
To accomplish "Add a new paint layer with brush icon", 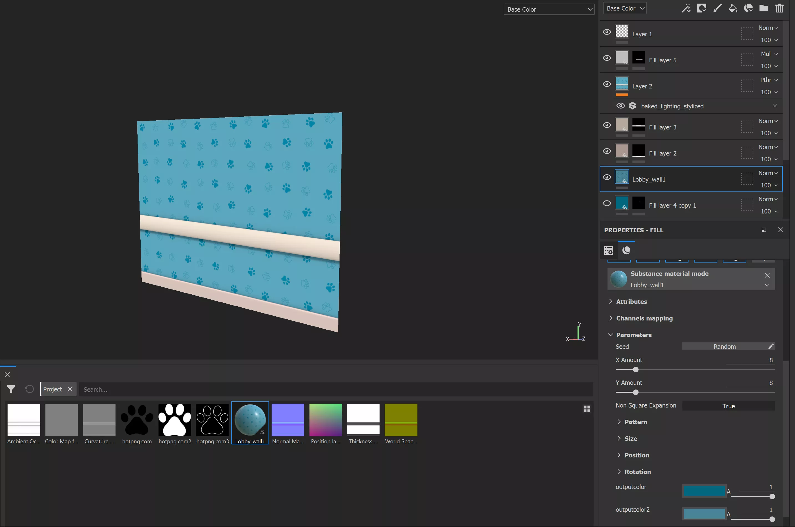I will coord(717,8).
